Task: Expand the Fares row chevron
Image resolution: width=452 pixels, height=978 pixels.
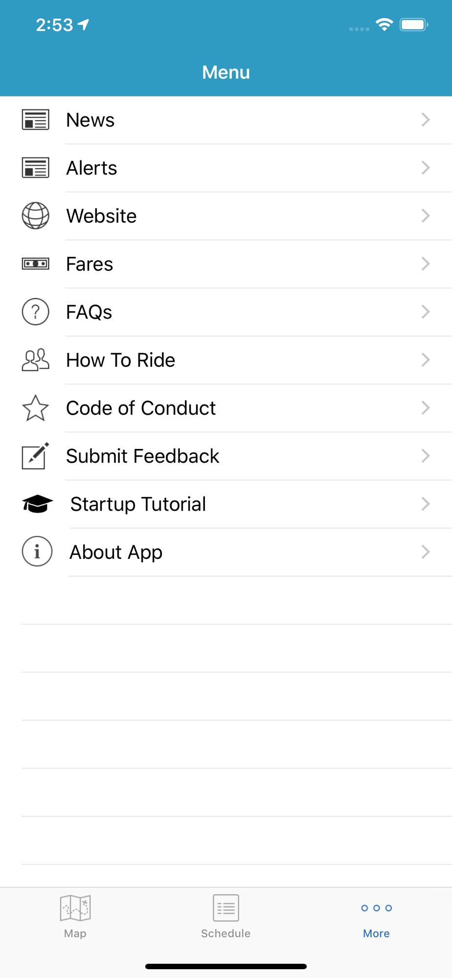Action: pos(426,264)
